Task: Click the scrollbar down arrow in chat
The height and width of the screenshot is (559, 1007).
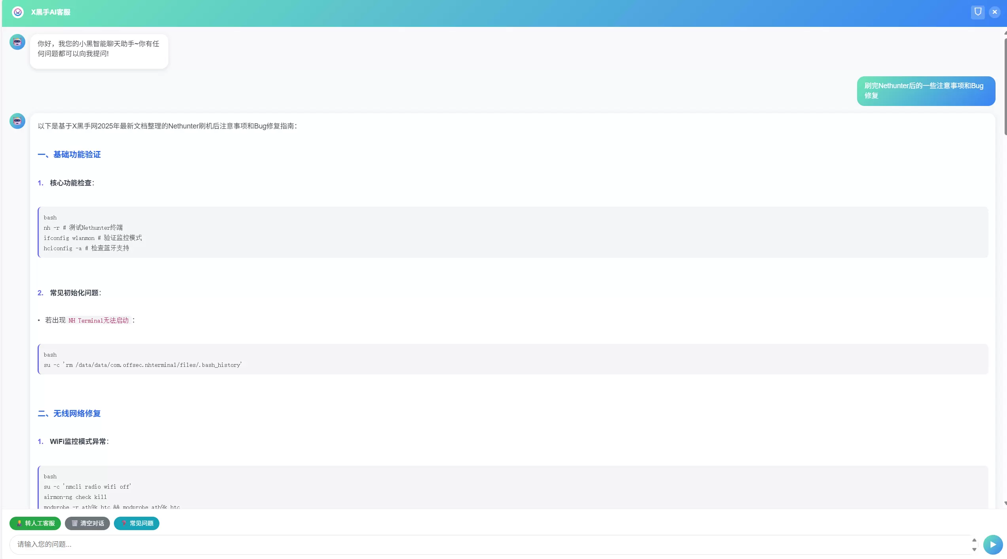Action: tap(1005, 503)
